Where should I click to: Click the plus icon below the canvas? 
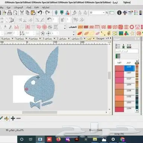tap(13, 118)
